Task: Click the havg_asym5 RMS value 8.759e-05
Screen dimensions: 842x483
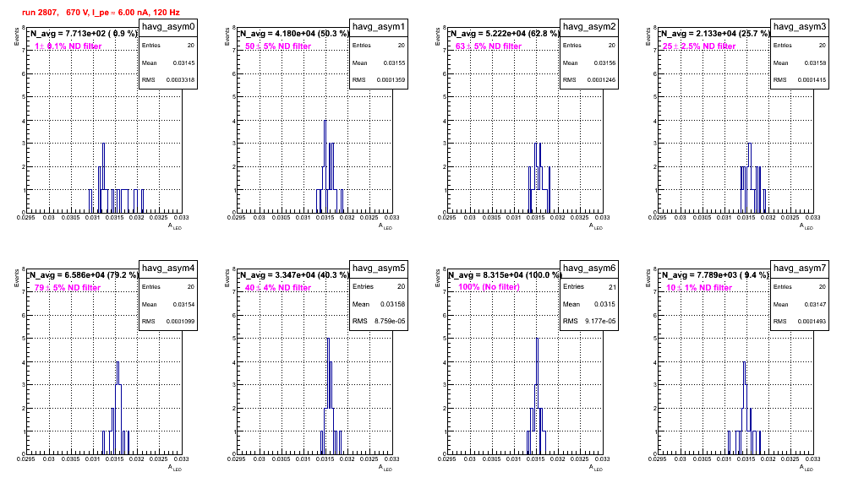Action: pos(390,322)
